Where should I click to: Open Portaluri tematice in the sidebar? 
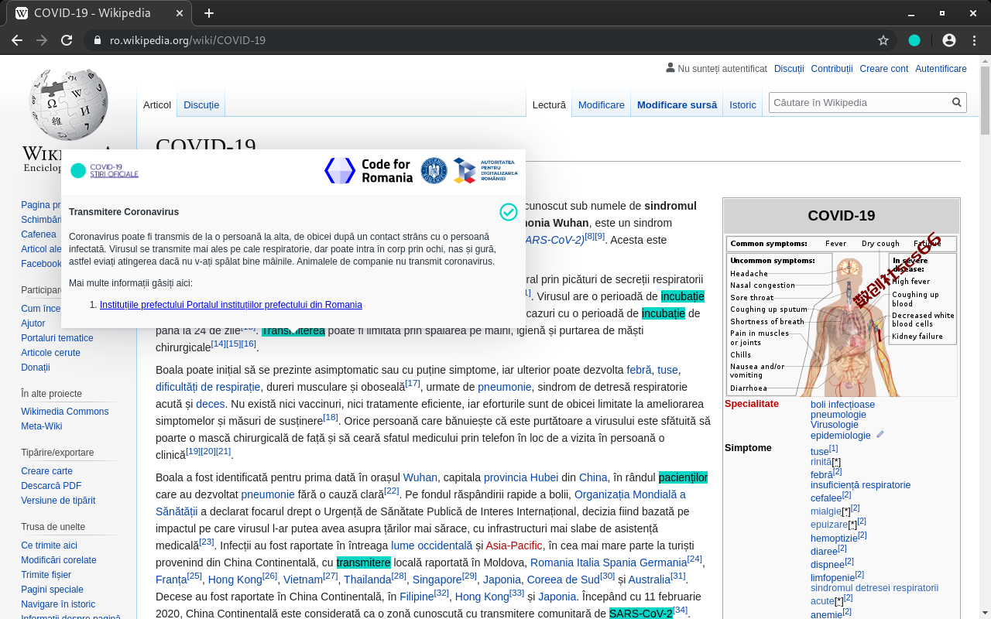[57, 338]
